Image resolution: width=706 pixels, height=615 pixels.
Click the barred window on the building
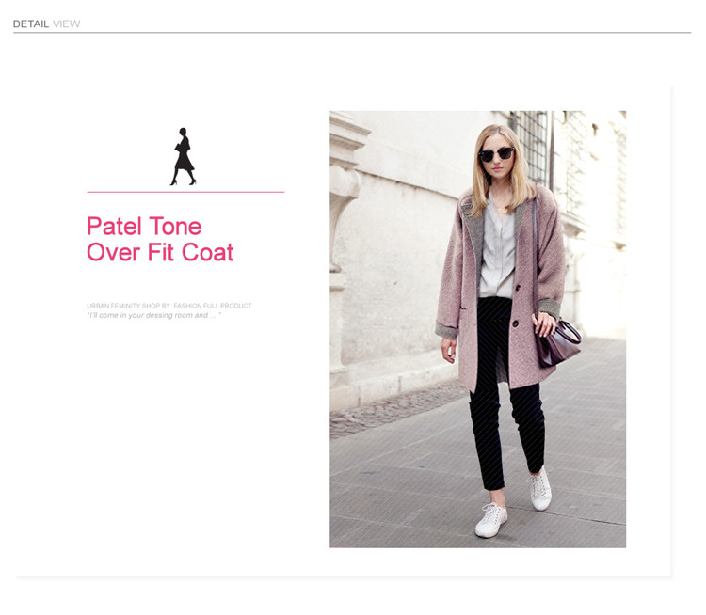pyautogui.click(x=530, y=147)
